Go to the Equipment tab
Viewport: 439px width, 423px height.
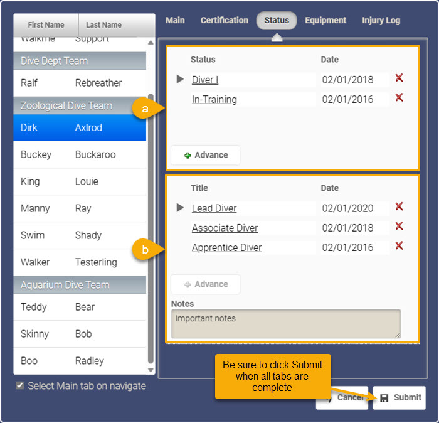point(325,20)
